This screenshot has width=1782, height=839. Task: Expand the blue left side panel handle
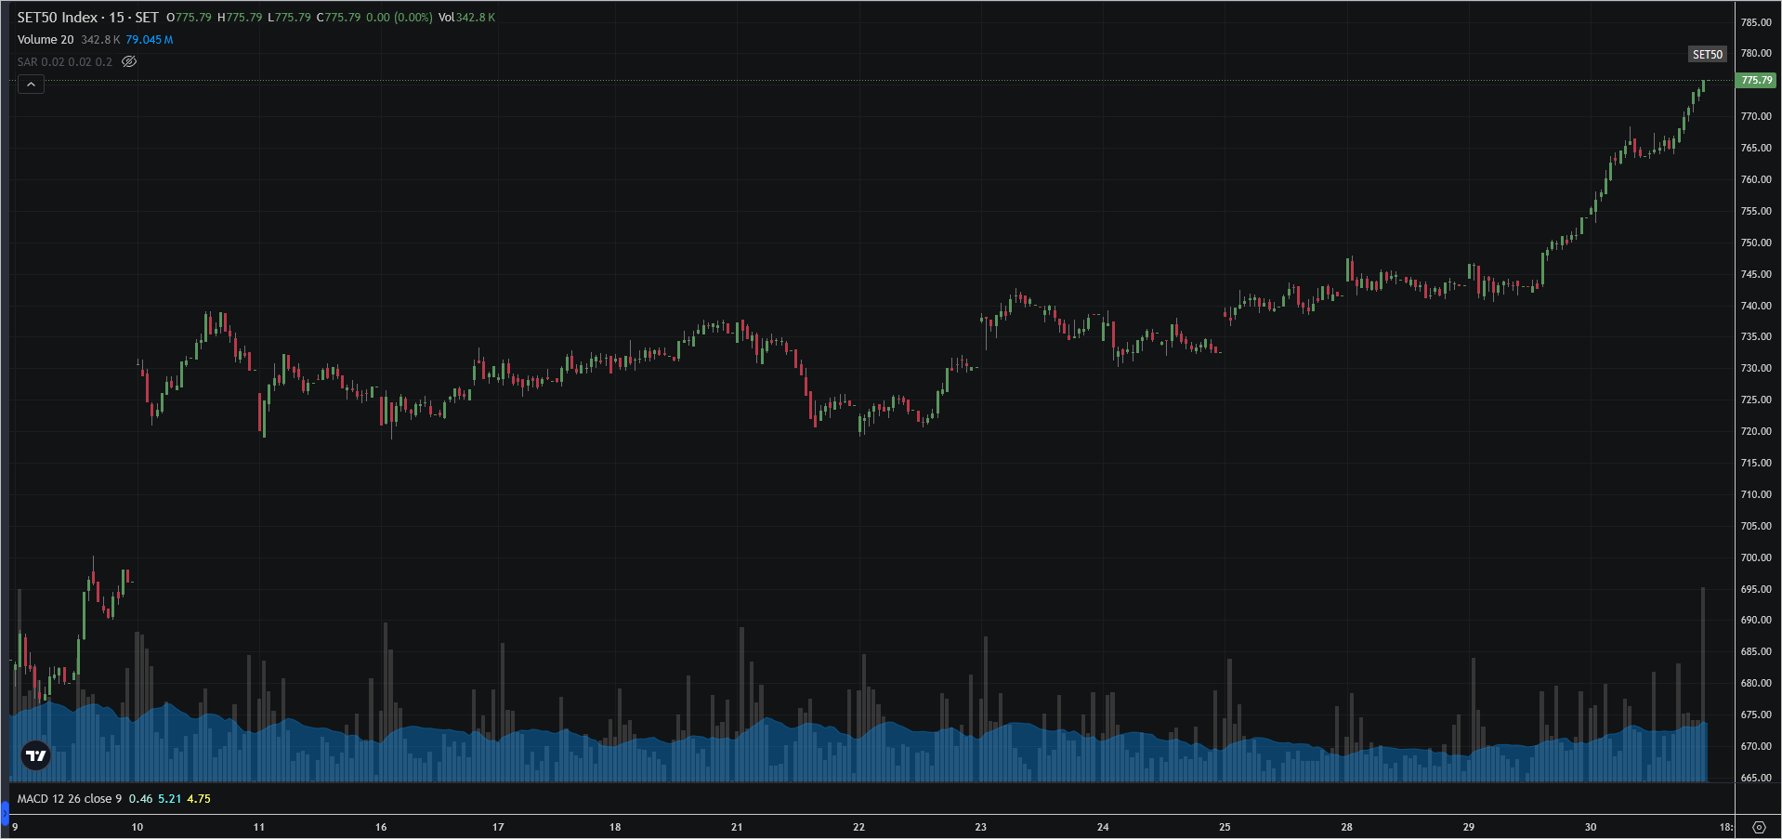(4, 815)
